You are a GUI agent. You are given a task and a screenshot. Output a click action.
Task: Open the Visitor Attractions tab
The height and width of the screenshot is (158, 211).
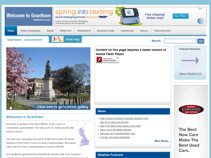(x=30, y=31)
